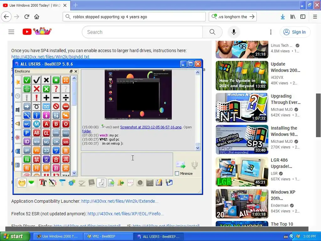Open the flower nature emoticon tab
Image resolution: width=321 pixels, height=241 pixels.
point(18,137)
